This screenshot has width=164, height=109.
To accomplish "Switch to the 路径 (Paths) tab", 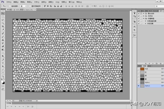I will point(149,66).
